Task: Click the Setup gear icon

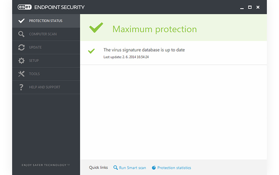Action: click(x=21, y=60)
